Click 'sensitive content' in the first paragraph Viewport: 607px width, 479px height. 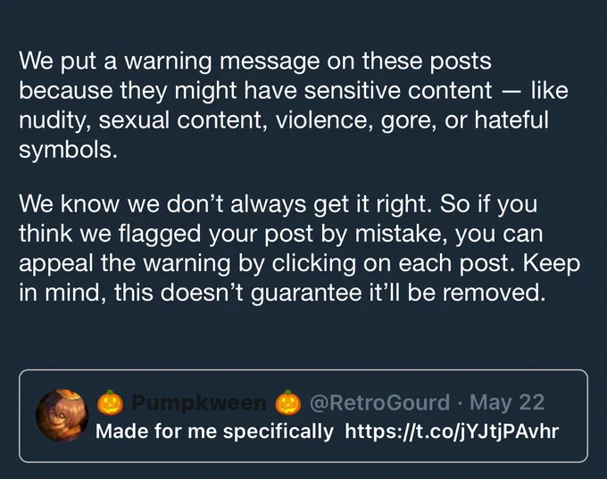[398, 91]
